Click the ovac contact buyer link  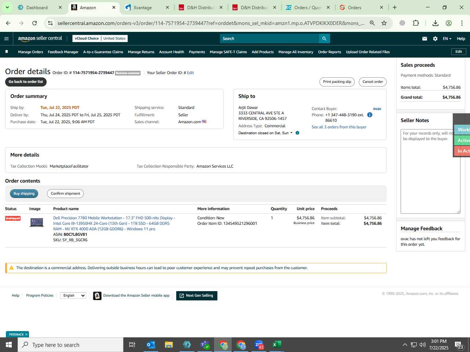point(377,109)
